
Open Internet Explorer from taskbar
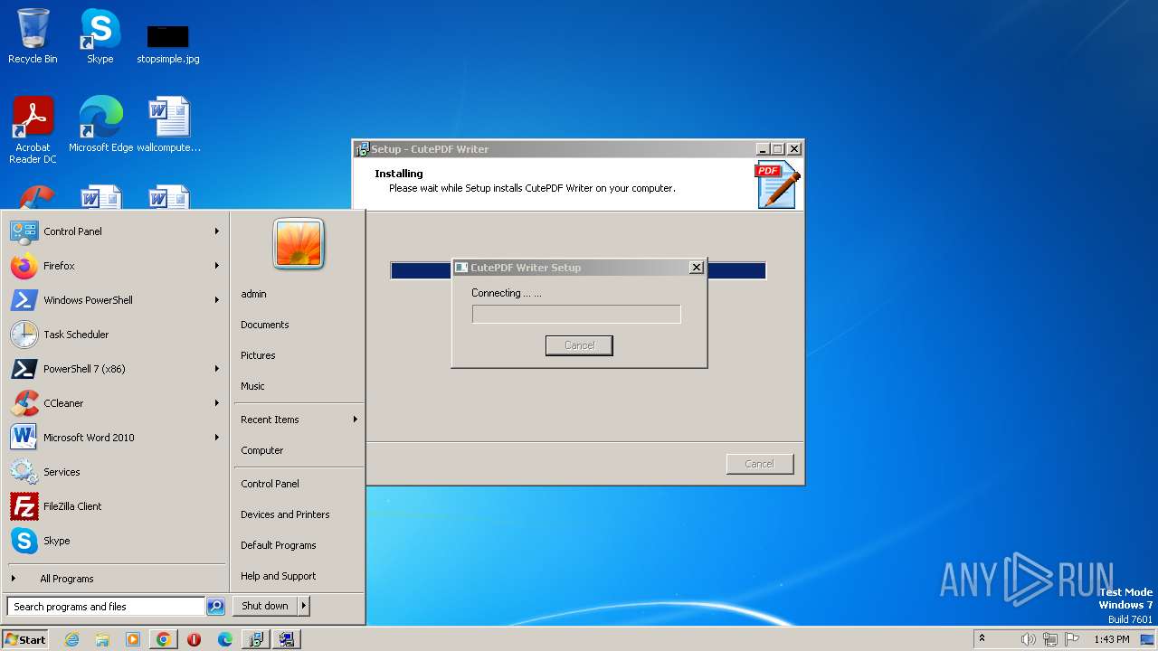(72, 639)
